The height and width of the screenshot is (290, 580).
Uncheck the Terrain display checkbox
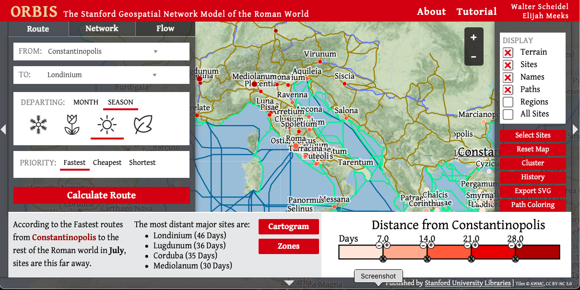click(x=508, y=52)
